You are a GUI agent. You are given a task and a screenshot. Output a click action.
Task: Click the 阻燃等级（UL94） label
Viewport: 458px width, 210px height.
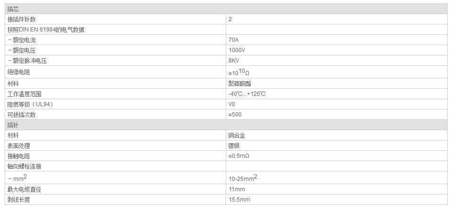(x=29, y=104)
